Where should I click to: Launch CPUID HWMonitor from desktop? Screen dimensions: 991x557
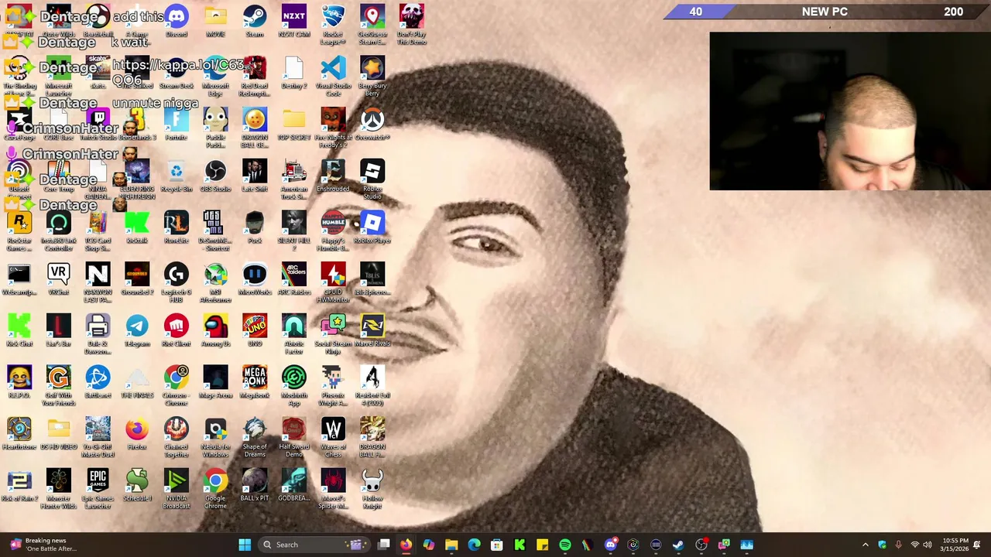(x=333, y=282)
